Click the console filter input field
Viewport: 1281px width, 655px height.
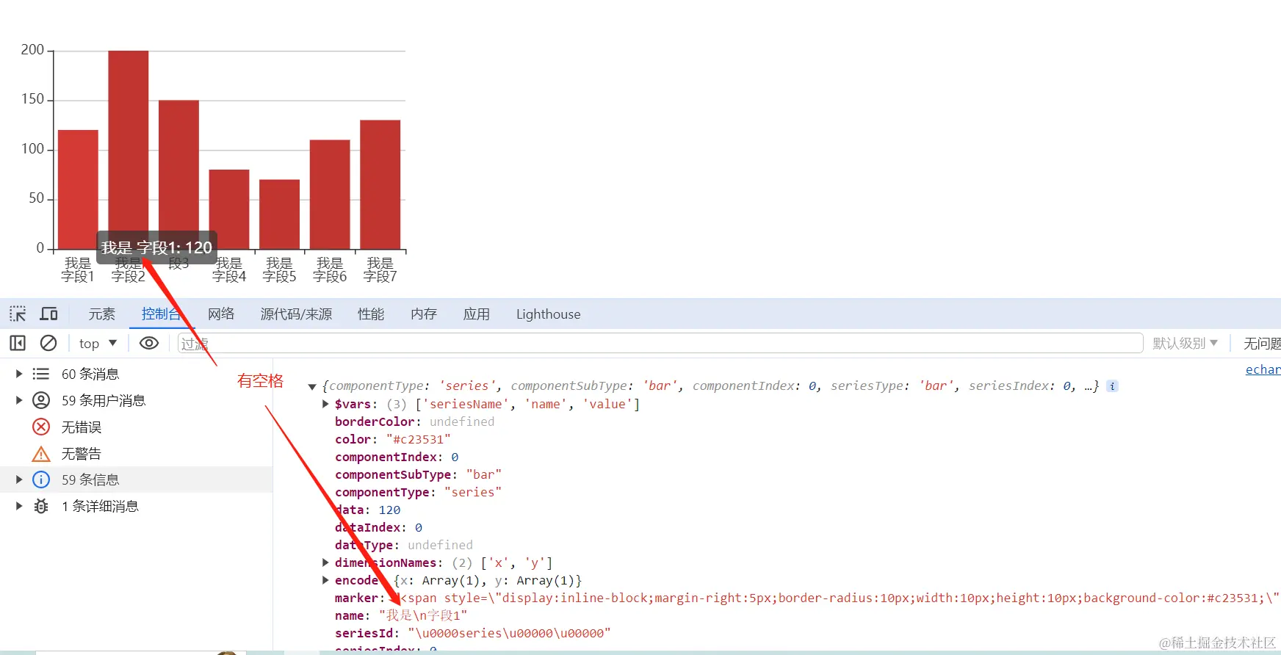[660, 343]
